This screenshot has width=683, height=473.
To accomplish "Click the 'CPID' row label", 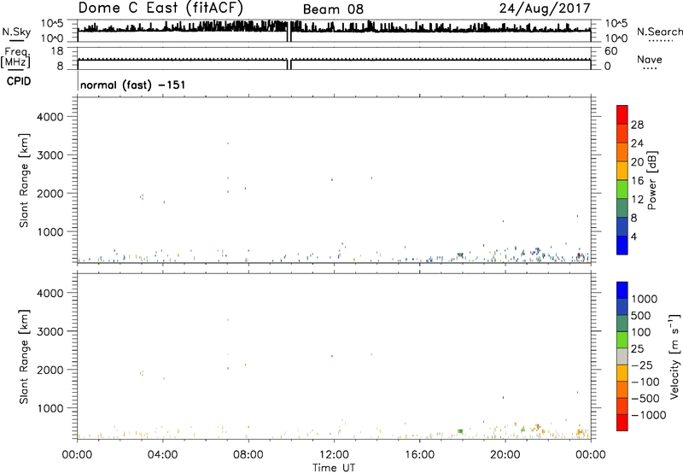I will pos(19,81).
